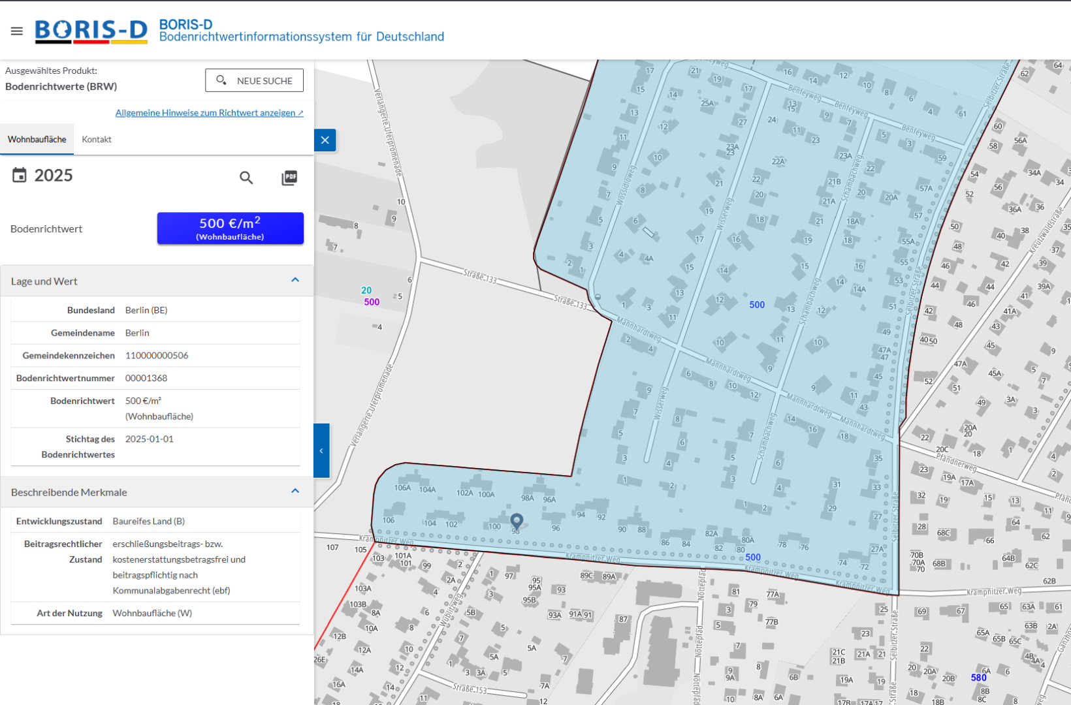Viewport: 1071px width, 705px height.
Task: Export the report as PDF
Action: click(x=289, y=178)
